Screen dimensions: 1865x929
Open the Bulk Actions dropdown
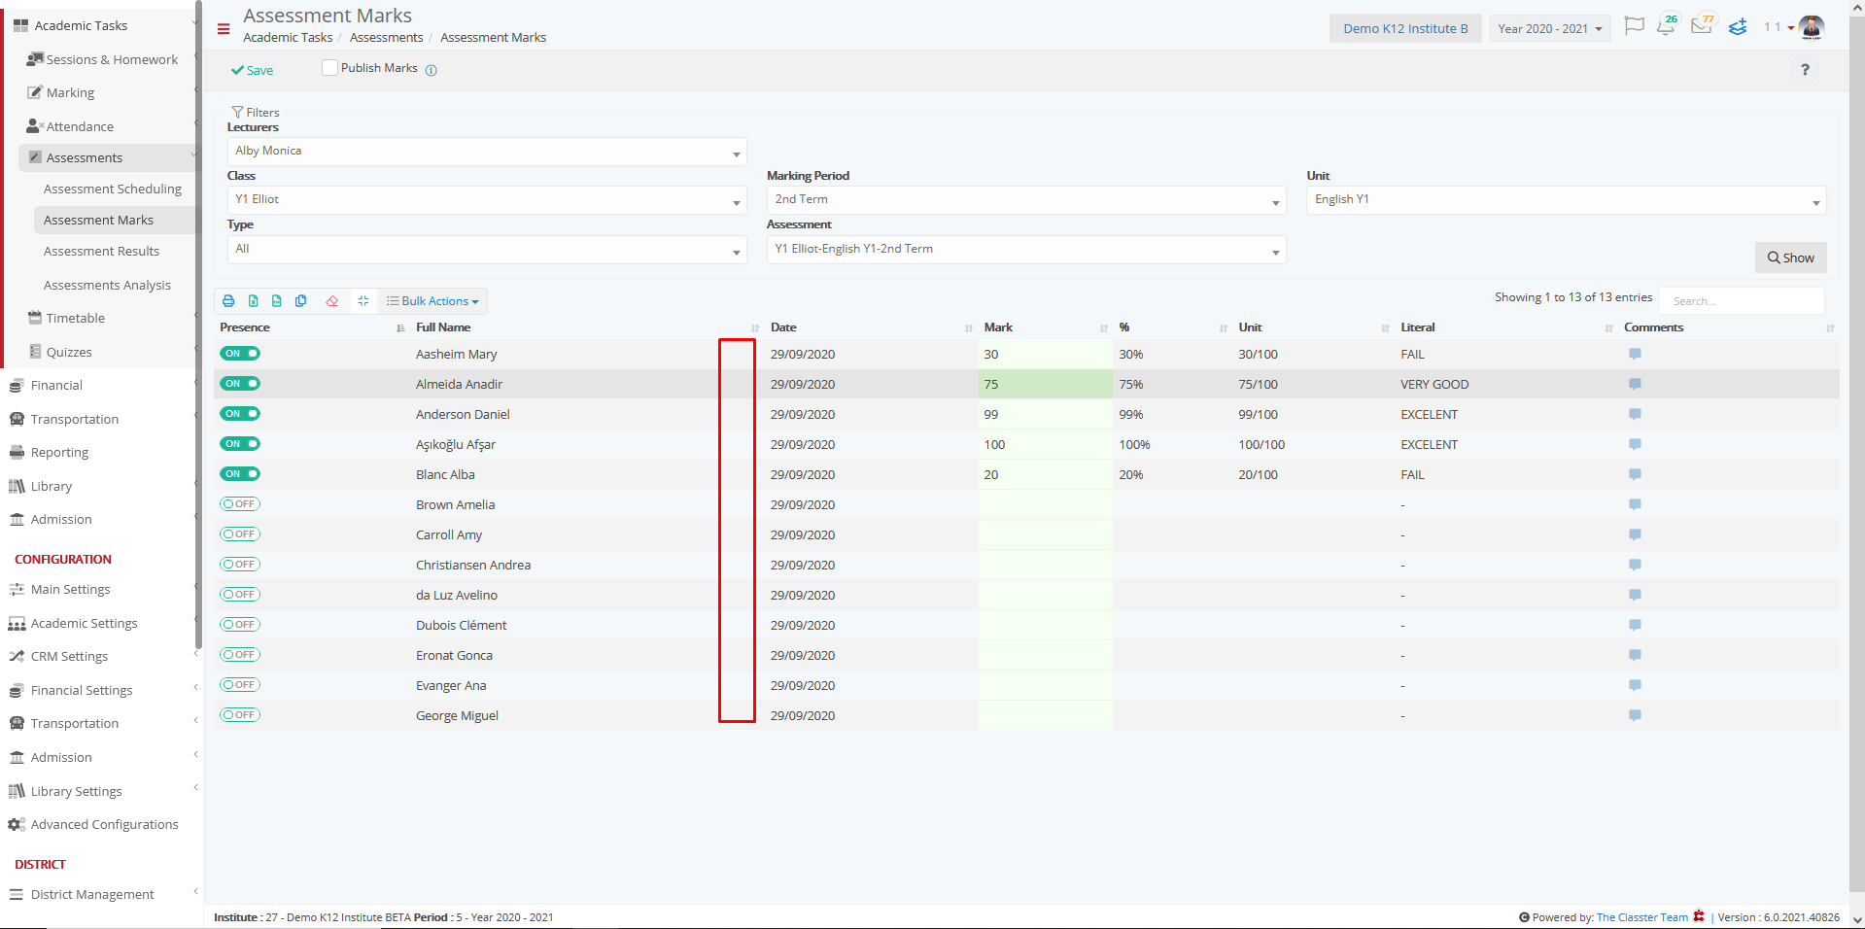pyautogui.click(x=432, y=301)
